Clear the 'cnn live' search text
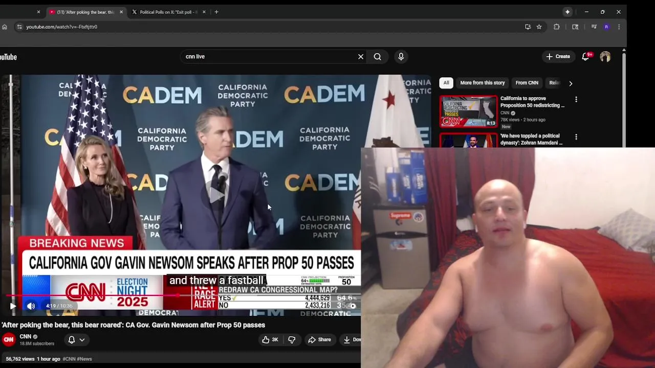 pyautogui.click(x=361, y=57)
